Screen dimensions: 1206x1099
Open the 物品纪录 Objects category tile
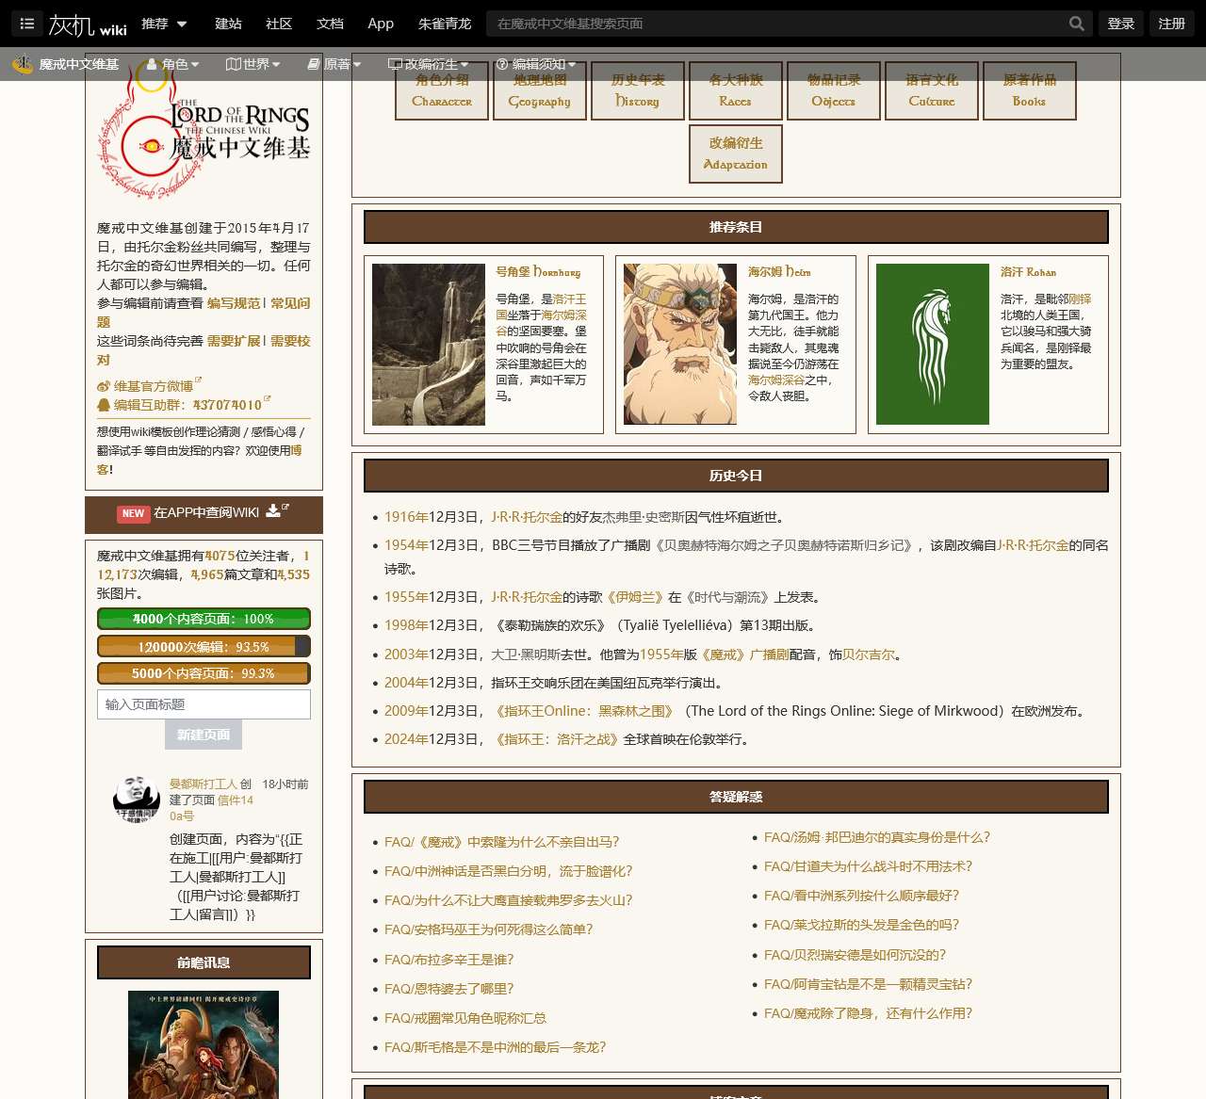coord(834,90)
